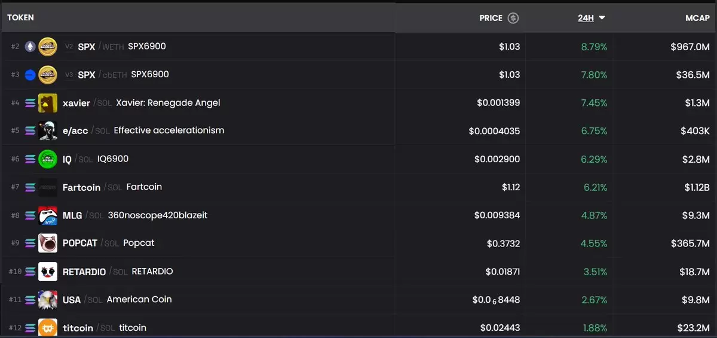Viewport: 717px width, 338px height.
Task: Click the MLG token logo
Action: 48,215
